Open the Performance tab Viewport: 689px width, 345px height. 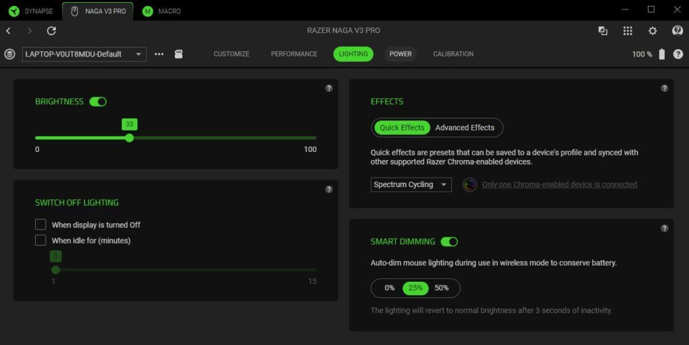(294, 54)
